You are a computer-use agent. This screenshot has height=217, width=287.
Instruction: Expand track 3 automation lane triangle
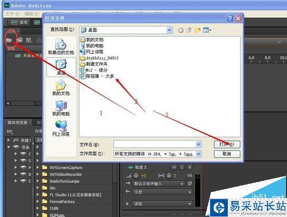pyautogui.click(x=127, y=204)
